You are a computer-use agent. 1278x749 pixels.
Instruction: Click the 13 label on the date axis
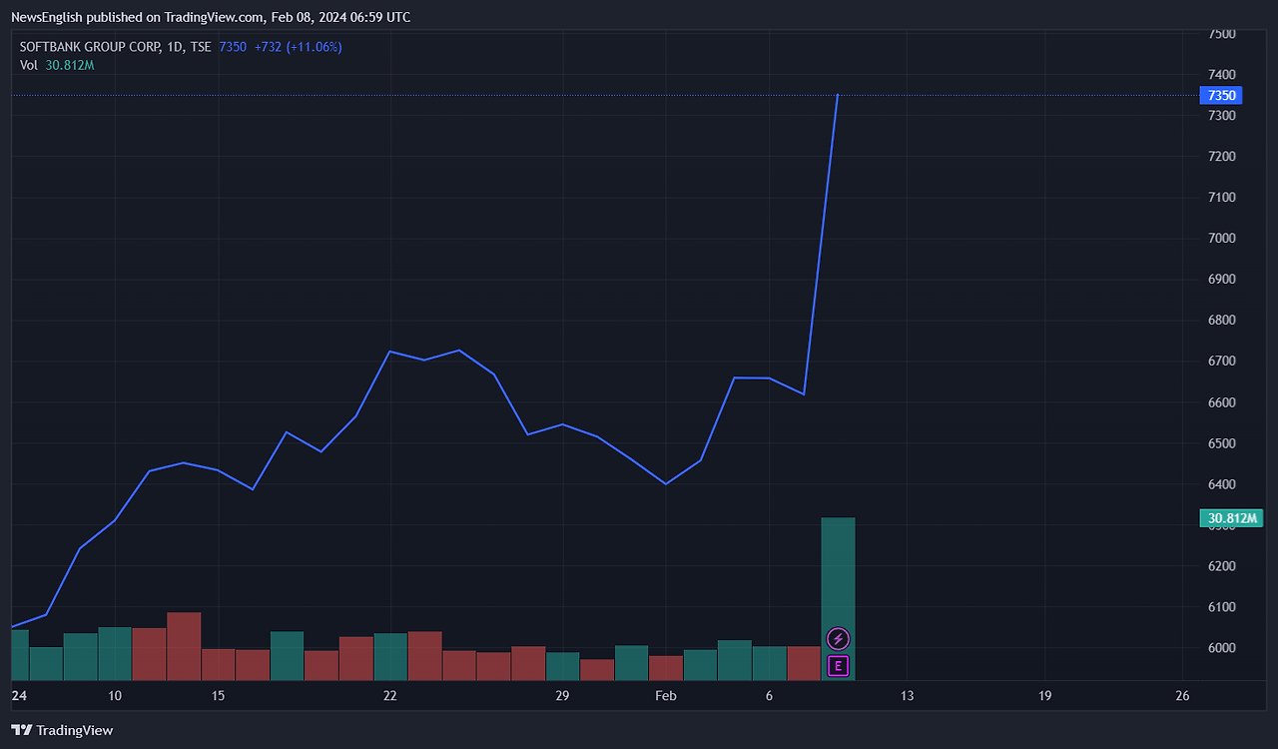pyautogui.click(x=907, y=696)
